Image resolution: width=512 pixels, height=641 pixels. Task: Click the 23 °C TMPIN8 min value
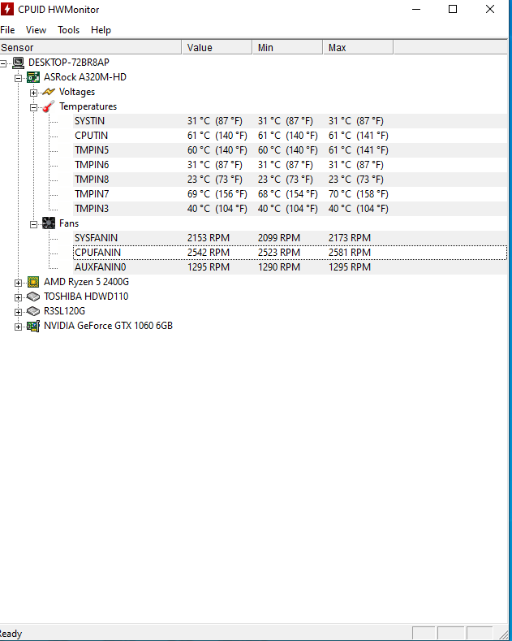[285, 180]
